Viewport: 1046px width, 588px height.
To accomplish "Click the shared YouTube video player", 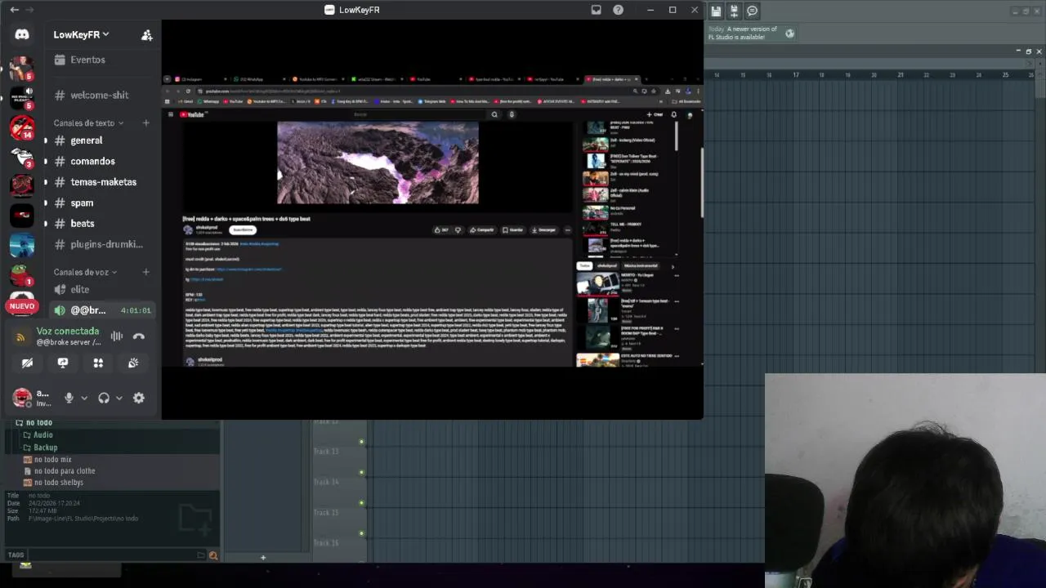I will coord(378,163).
